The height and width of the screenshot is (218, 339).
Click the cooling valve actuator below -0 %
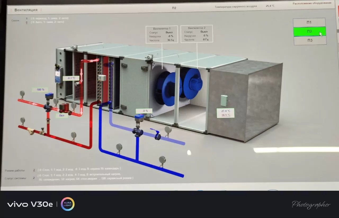pyautogui.click(x=139, y=118)
